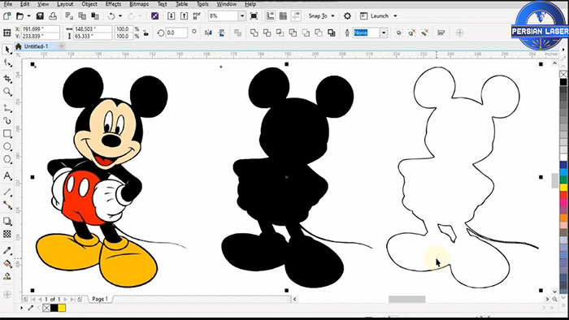Expand the Open file arrow dropdown
The width and height of the screenshot is (569, 320).
click(28, 16)
